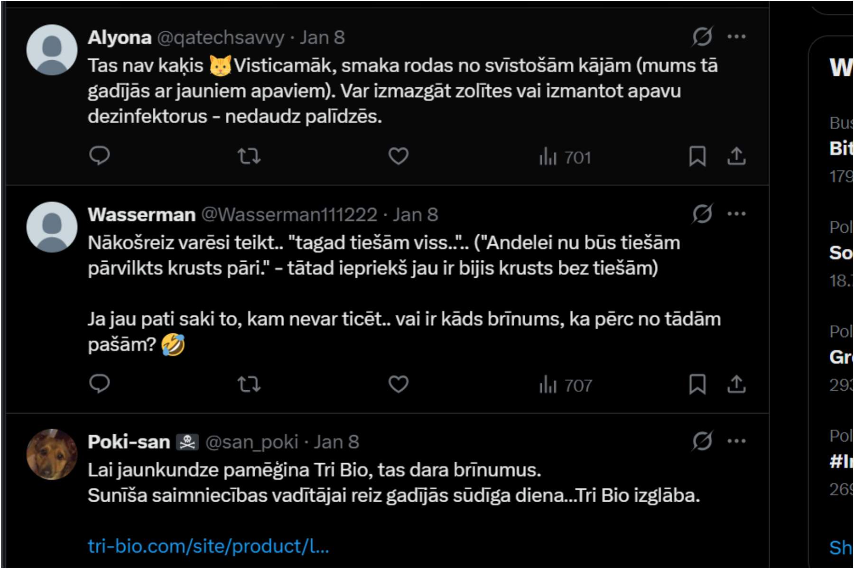Screen dimensions: 854x569
Task: Open Alyona's profile name
Action: pyautogui.click(x=120, y=37)
